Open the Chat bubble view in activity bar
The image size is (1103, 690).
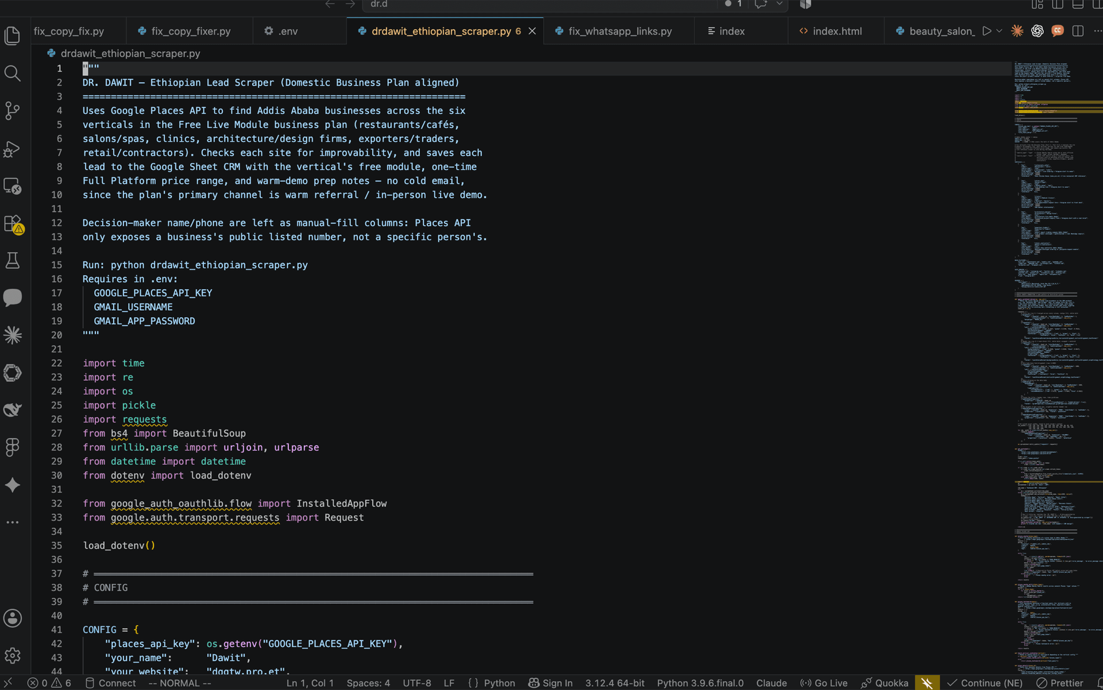13,298
